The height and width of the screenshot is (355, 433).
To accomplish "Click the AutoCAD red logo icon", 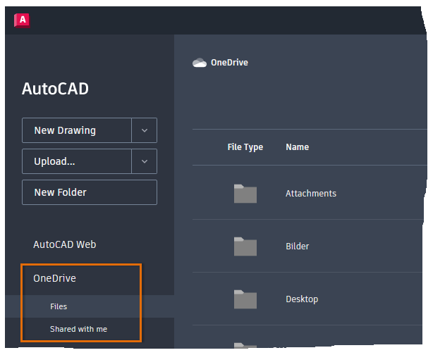I will (22, 20).
